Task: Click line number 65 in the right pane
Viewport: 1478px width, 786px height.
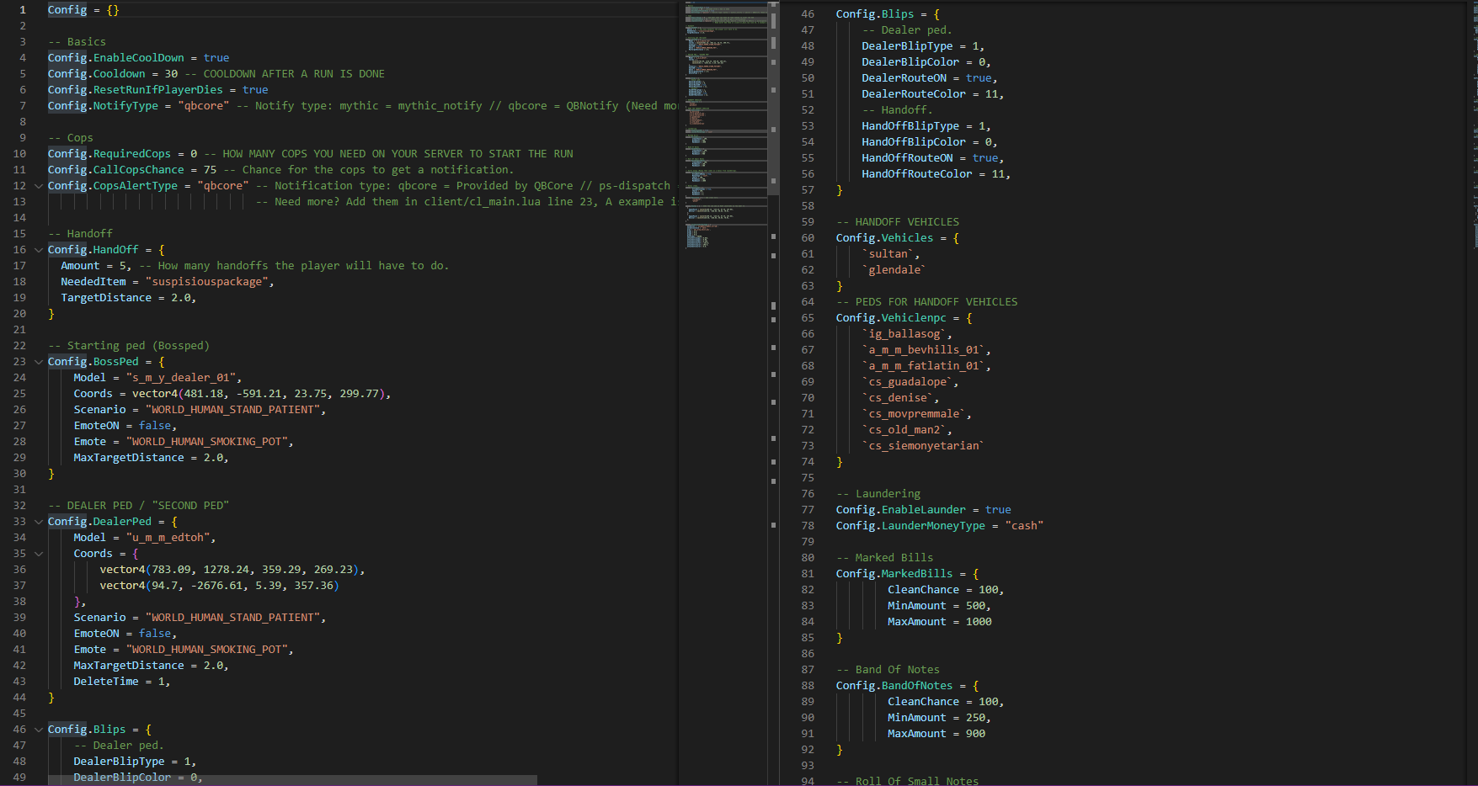Action: (808, 318)
